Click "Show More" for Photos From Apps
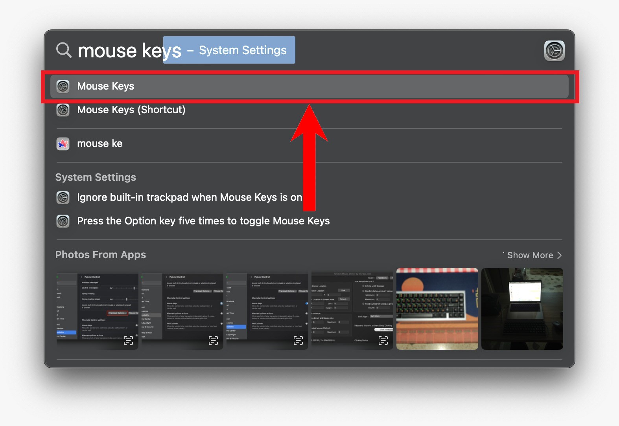619x426 pixels. [x=534, y=255]
